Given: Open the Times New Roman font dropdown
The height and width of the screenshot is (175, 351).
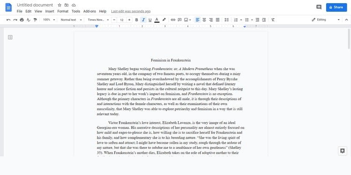Looking at the screenshot, I should (x=98, y=20).
